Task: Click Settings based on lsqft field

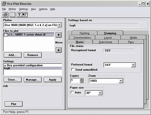Action: point(103,25)
